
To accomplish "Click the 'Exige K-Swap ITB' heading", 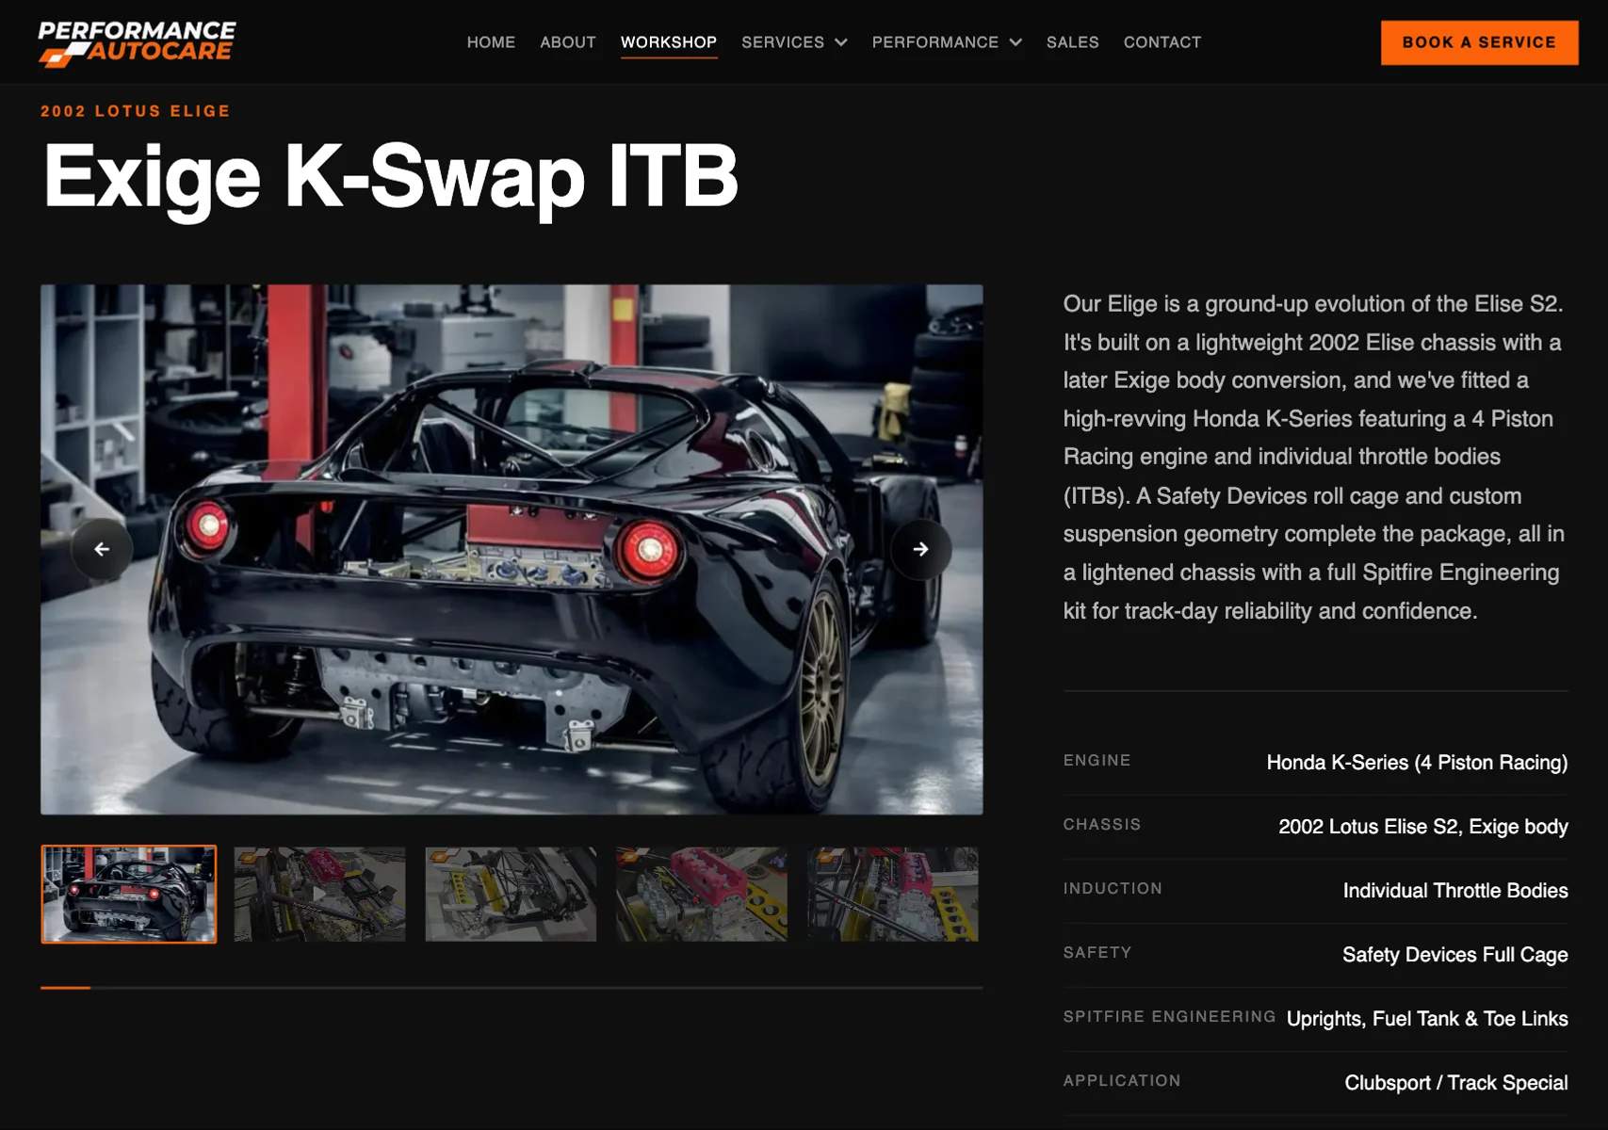I will (391, 177).
